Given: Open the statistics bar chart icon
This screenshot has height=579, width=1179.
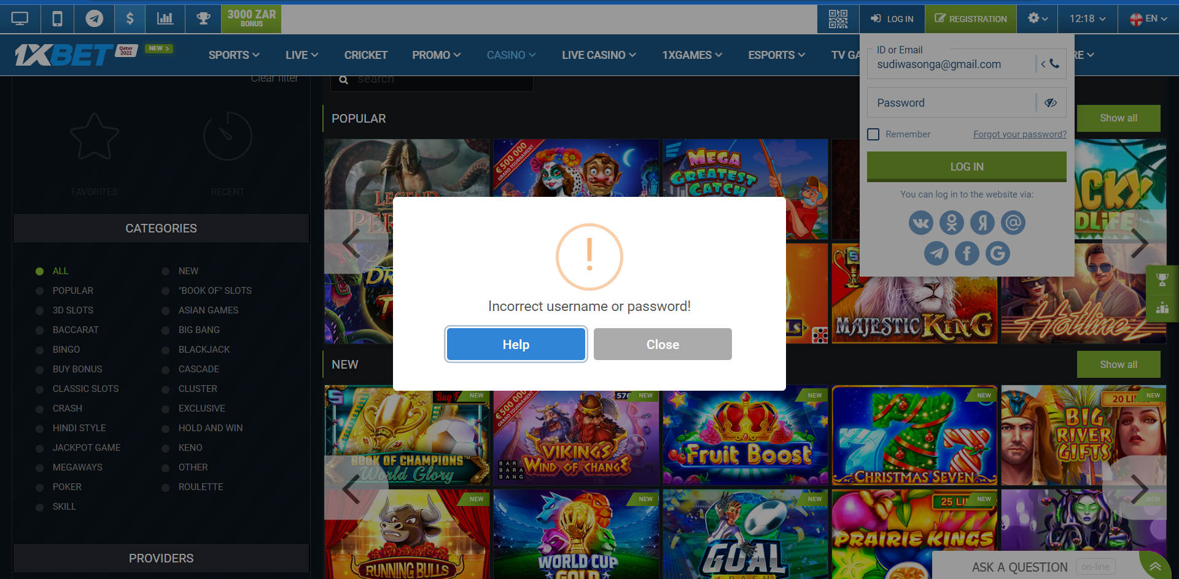Looking at the screenshot, I should tap(165, 19).
